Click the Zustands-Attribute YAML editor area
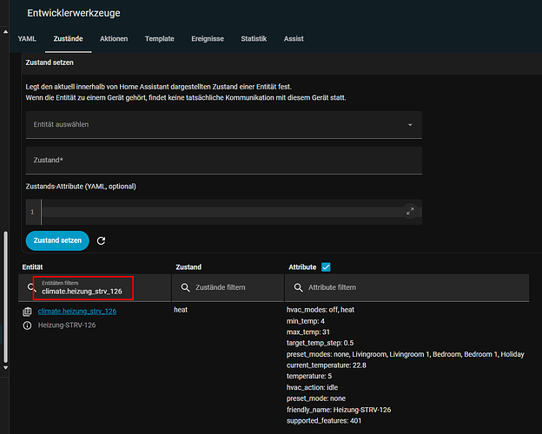This screenshot has height=434, width=542. pyautogui.click(x=221, y=211)
